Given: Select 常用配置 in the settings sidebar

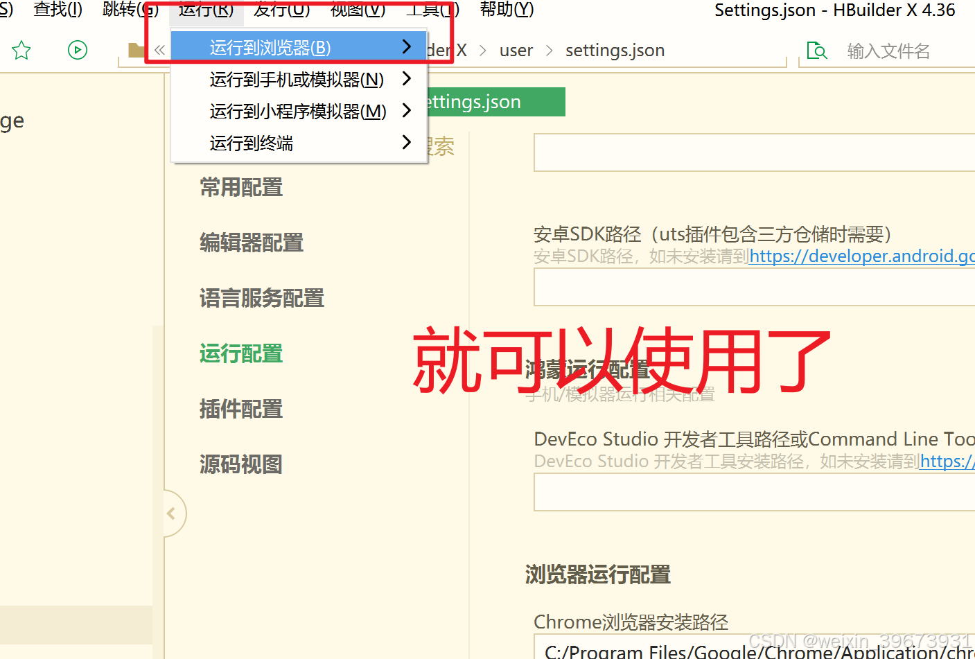Looking at the screenshot, I should (x=240, y=187).
